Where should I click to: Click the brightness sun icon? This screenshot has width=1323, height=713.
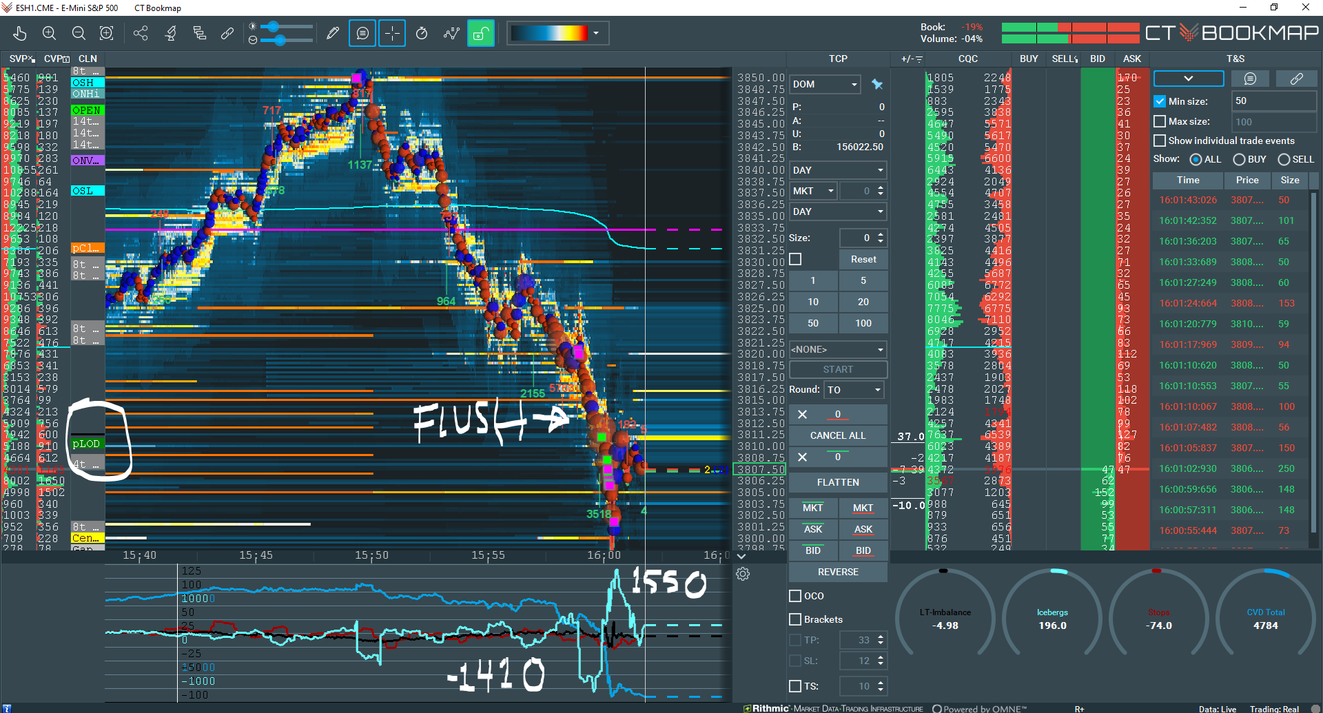(x=253, y=26)
